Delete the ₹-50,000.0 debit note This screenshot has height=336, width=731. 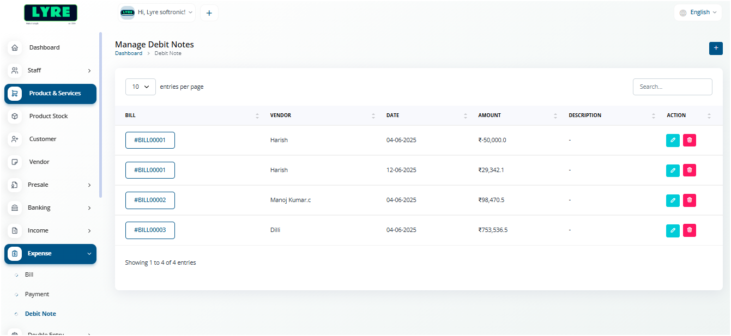[x=690, y=140]
